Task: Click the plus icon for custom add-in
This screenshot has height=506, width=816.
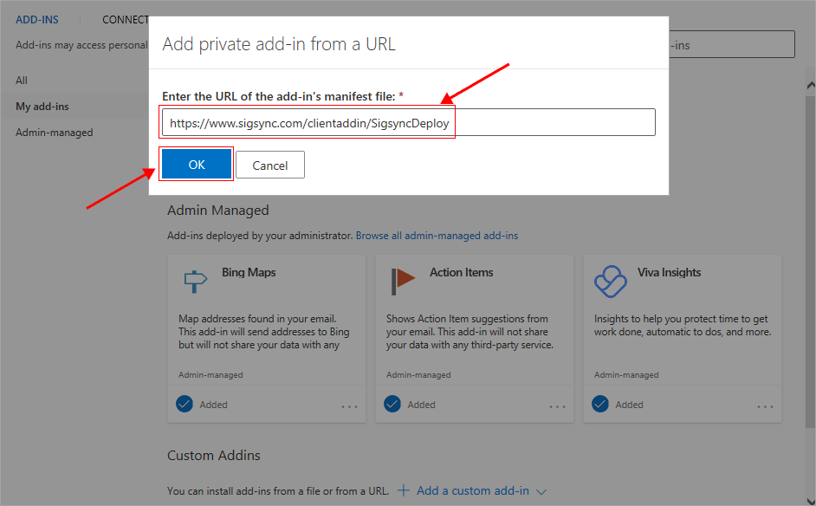Action: [x=404, y=490]
